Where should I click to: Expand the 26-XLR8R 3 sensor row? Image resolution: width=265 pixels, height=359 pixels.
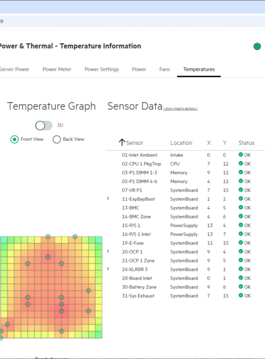pos(108,268)
